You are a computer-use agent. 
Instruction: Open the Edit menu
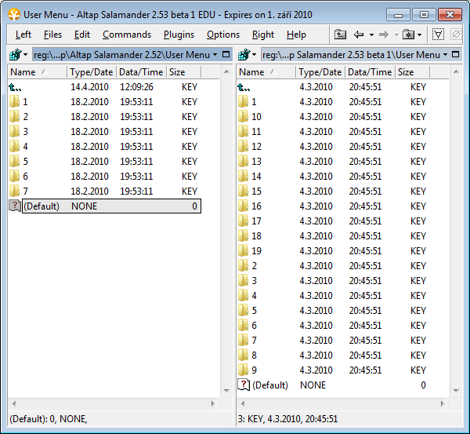pyautogui.click(x=82, y=35)
